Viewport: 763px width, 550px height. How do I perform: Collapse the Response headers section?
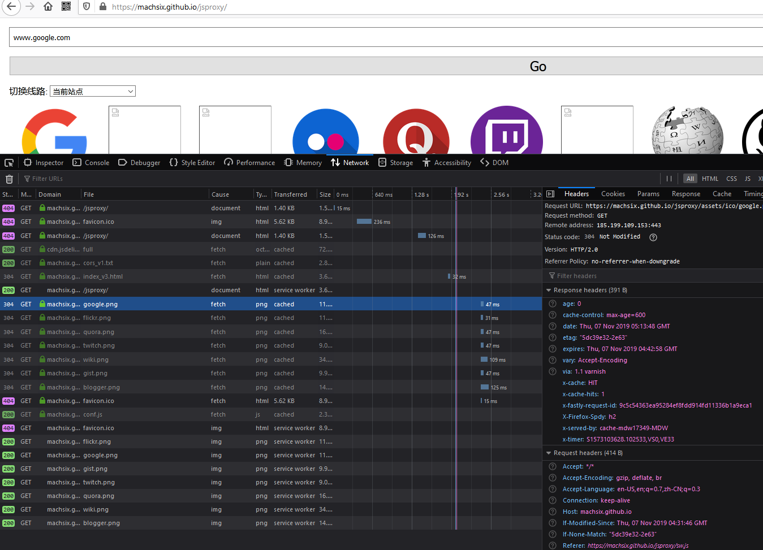[x=548, y=289]
